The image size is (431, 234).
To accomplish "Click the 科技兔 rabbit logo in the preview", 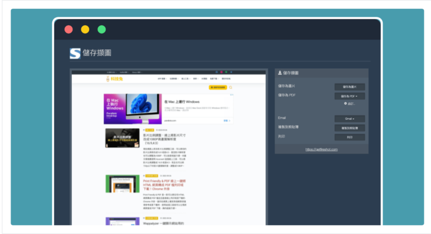I will 114,79.
